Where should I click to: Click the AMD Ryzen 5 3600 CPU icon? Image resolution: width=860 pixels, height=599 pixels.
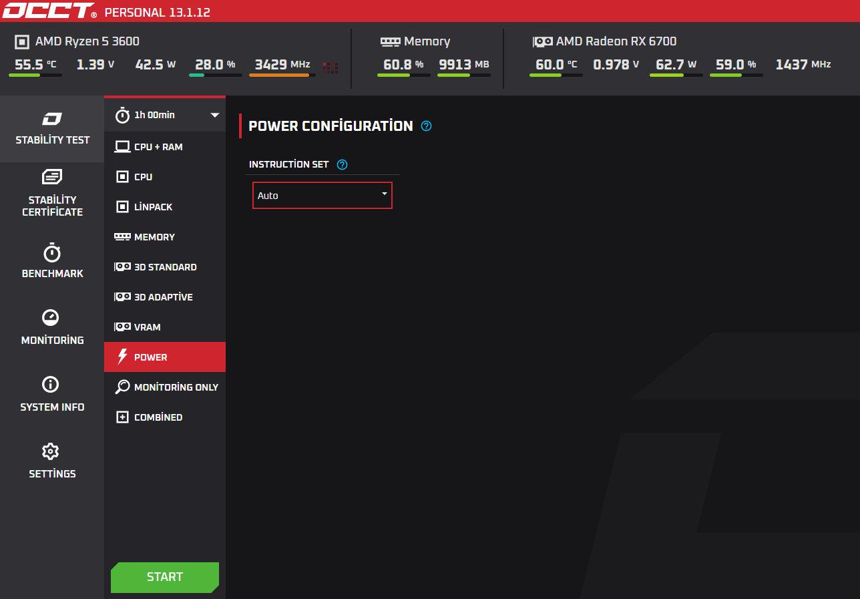coord(22,42)
